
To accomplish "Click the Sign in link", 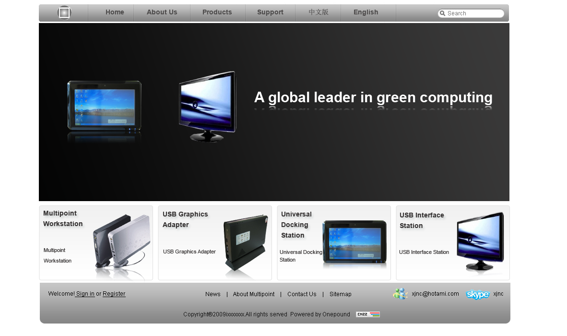I will point(85,294).
